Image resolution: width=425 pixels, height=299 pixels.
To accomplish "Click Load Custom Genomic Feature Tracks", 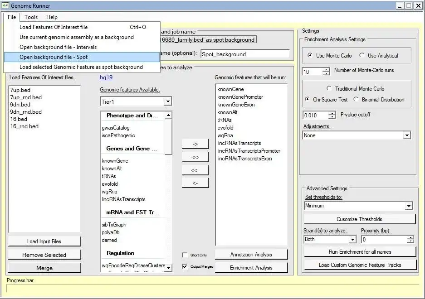I will pyautogui.click(x=360, y=265).
